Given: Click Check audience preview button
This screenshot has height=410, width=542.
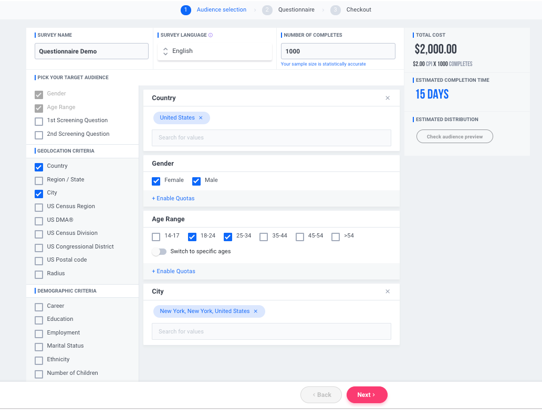Looking at the screenshot, I should click(454, 137).
